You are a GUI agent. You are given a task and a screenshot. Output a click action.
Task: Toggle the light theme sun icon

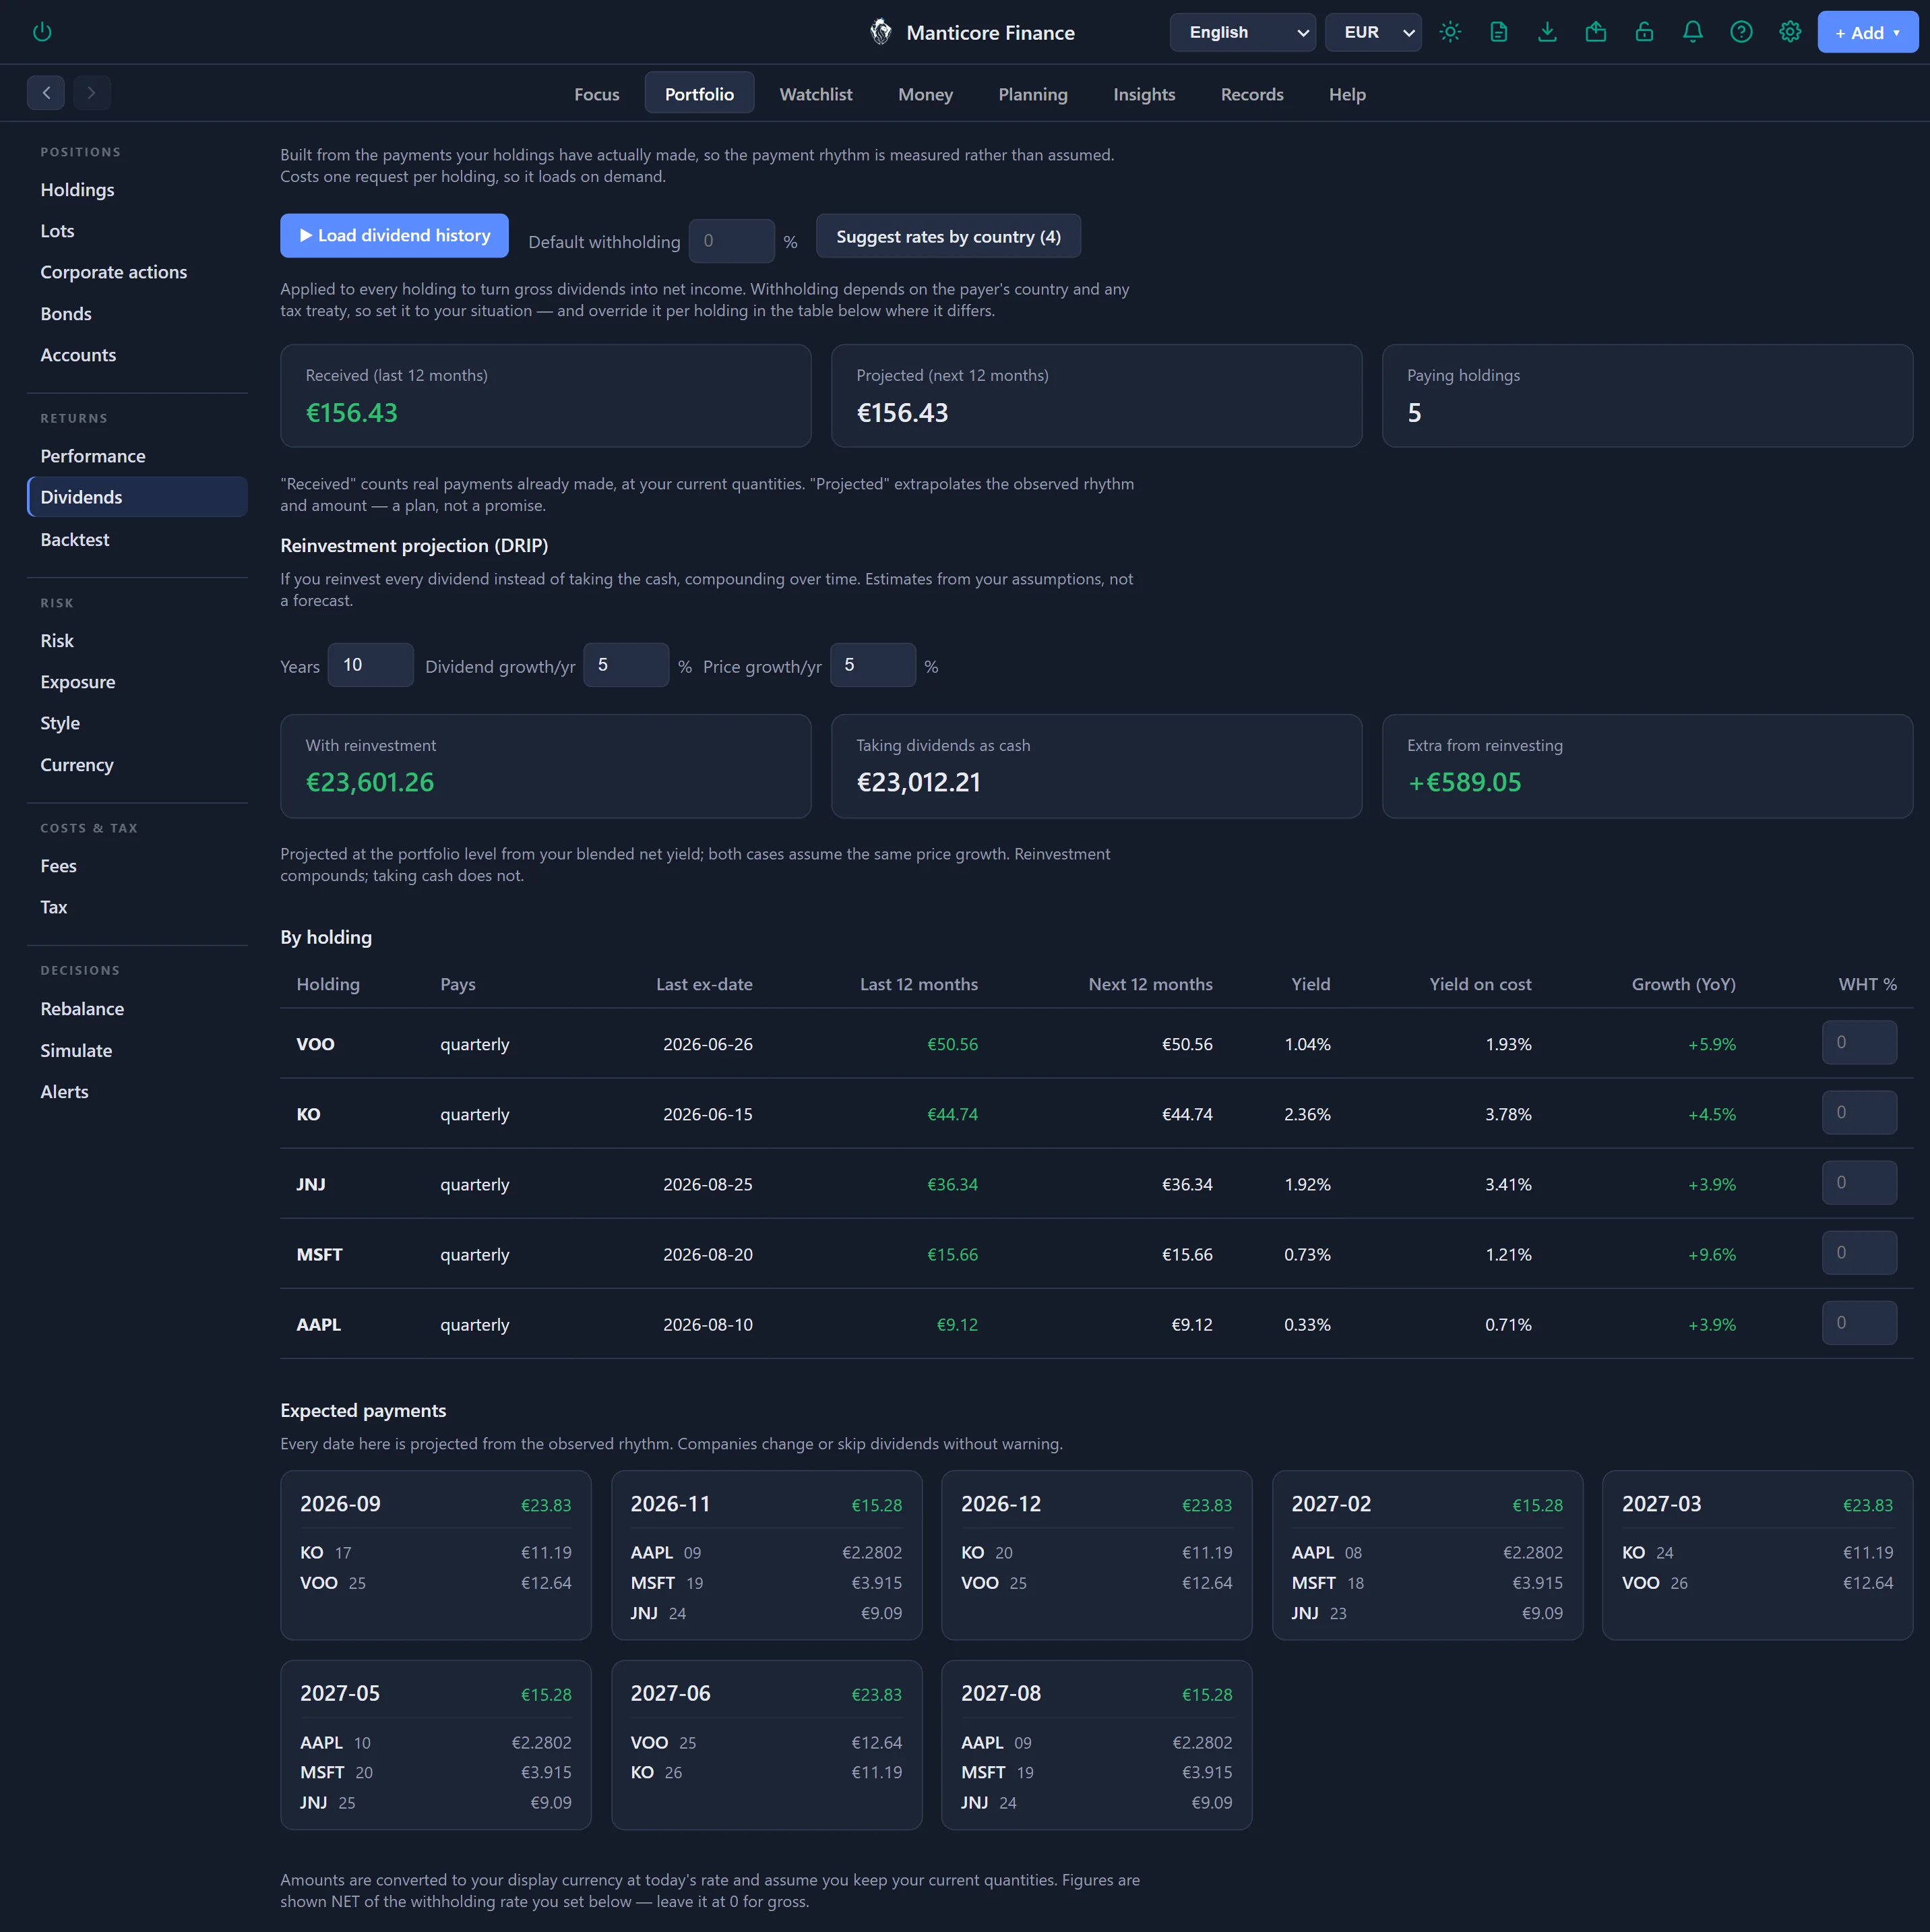1450,32
